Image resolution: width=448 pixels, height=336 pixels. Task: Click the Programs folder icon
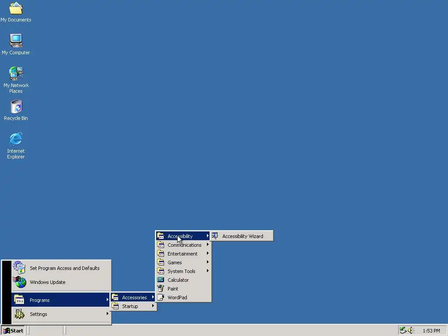tap(19, 300)
